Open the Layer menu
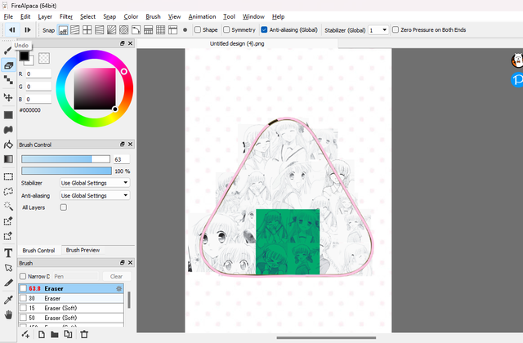The height and width of the screenshot is (343, 523). click(x=45, y=16)
